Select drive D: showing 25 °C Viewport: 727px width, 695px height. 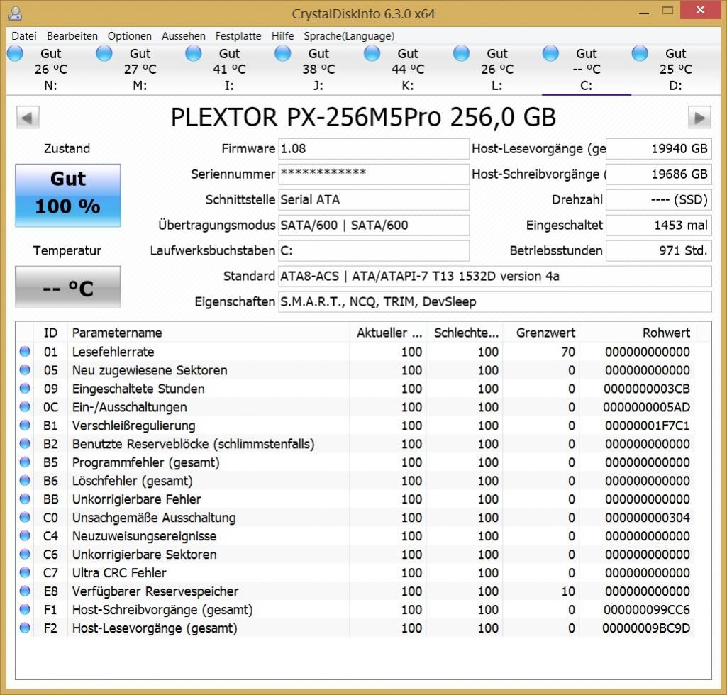[x=676, y=69]
